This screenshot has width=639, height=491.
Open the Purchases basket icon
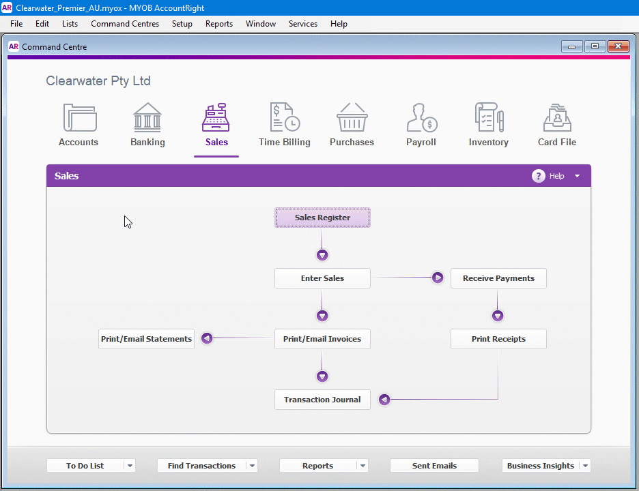[352, 117]
